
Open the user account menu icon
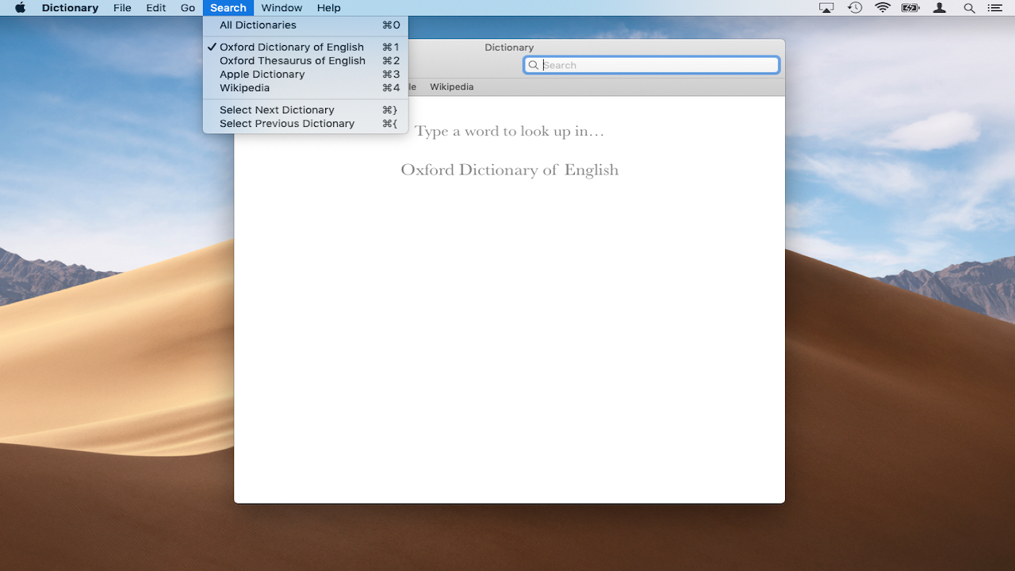click(x=940, y=8)
